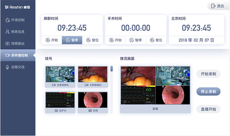Click the signal list scrollbar handle
230x136 pixels.
112,69
